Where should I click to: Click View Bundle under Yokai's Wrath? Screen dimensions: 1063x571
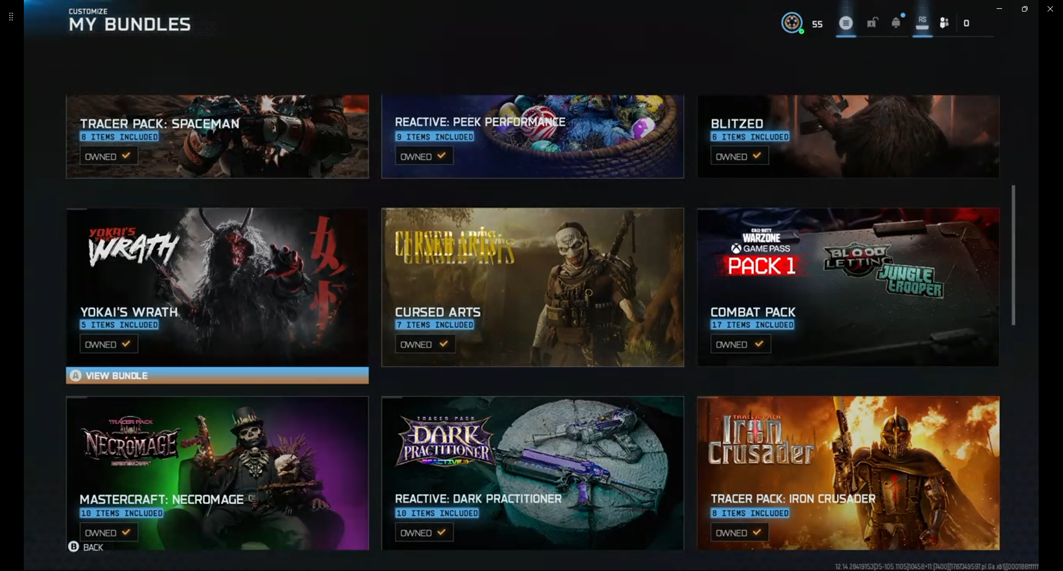click(217, 376)
